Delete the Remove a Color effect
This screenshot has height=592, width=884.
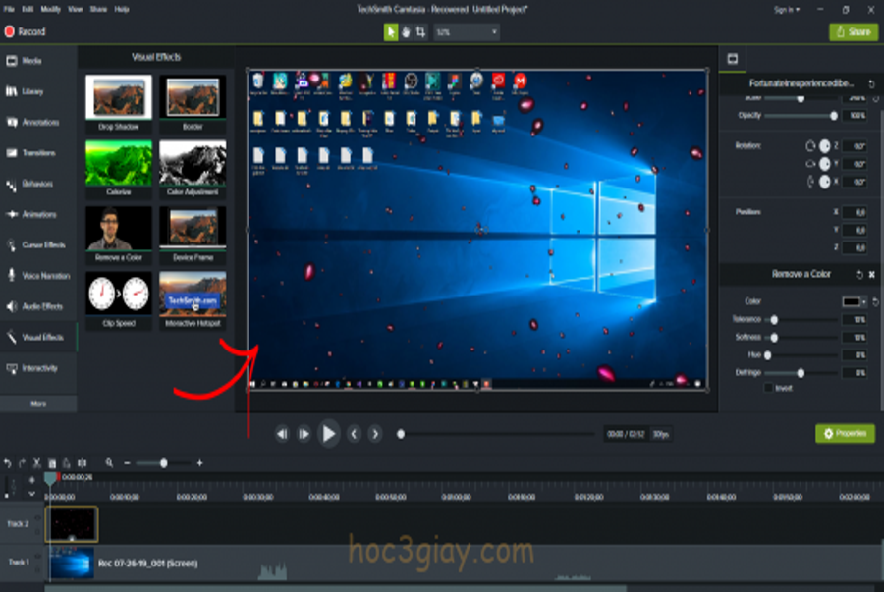click(x=871, y=274)
